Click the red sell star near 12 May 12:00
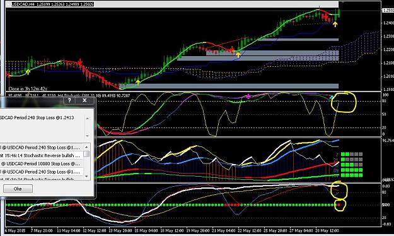This screenshot has width=394, height=236. click(80, 62)
